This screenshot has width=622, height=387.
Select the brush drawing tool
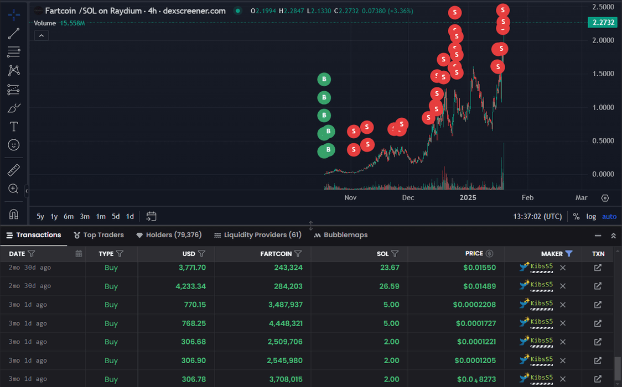click(13, 108)
